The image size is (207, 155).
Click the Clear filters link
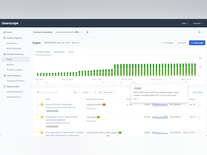pyautogui.click(x=198, y=92)
